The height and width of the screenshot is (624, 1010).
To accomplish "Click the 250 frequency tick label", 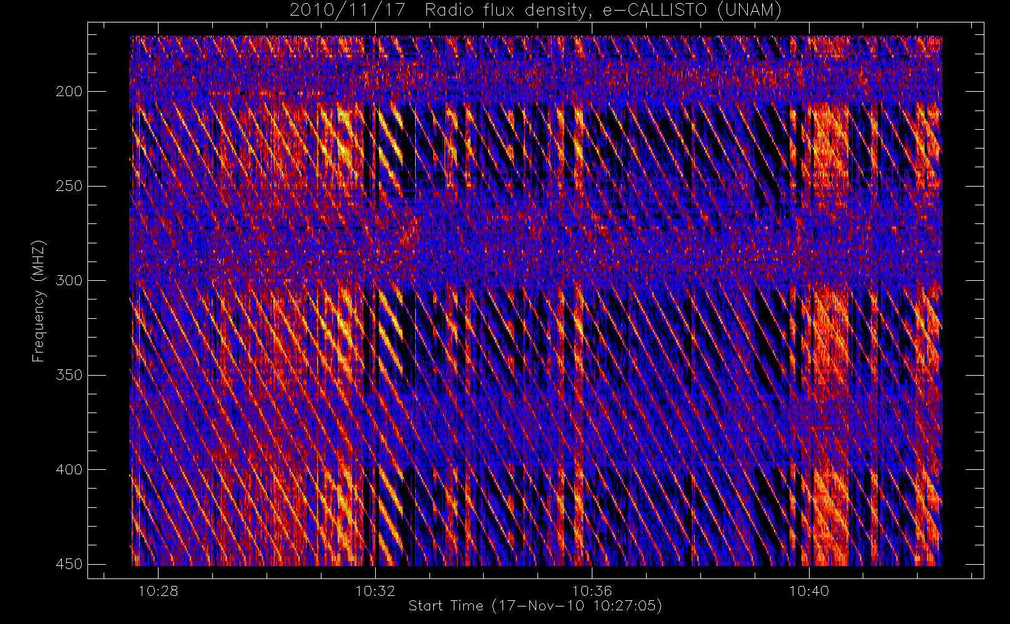I will coord(69,186).
